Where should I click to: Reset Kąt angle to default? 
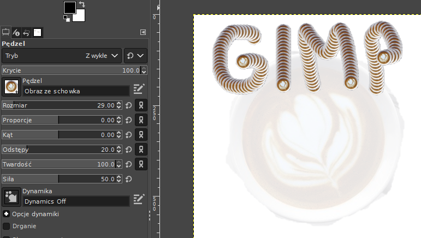click(129, 135)
